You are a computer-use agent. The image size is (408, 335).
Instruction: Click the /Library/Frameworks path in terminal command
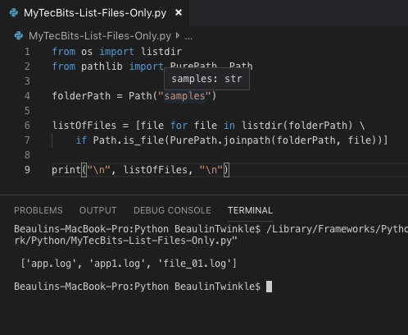pyautogui.click(x=337, y=229)
